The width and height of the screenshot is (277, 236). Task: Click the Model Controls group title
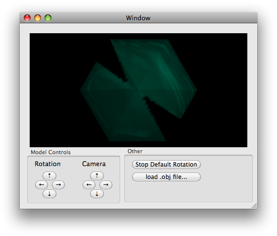50,152
